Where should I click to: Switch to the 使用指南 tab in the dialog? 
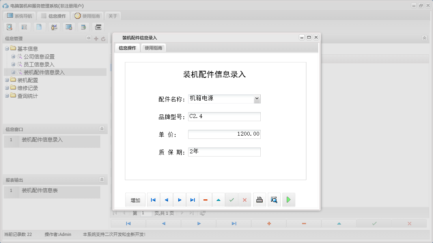click(x=153, y=47)
